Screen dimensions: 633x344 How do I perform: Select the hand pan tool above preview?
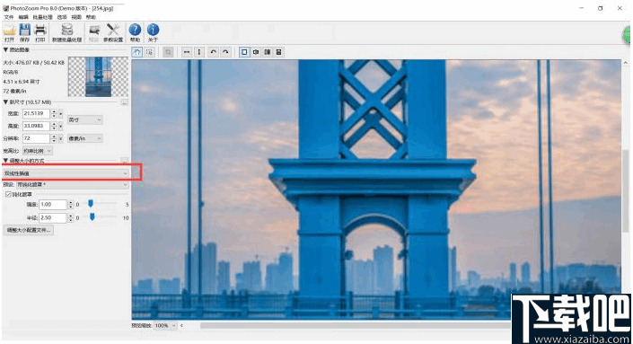point(137,52)
